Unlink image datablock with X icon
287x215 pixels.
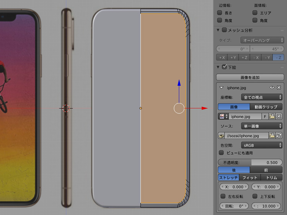[279, 116]
